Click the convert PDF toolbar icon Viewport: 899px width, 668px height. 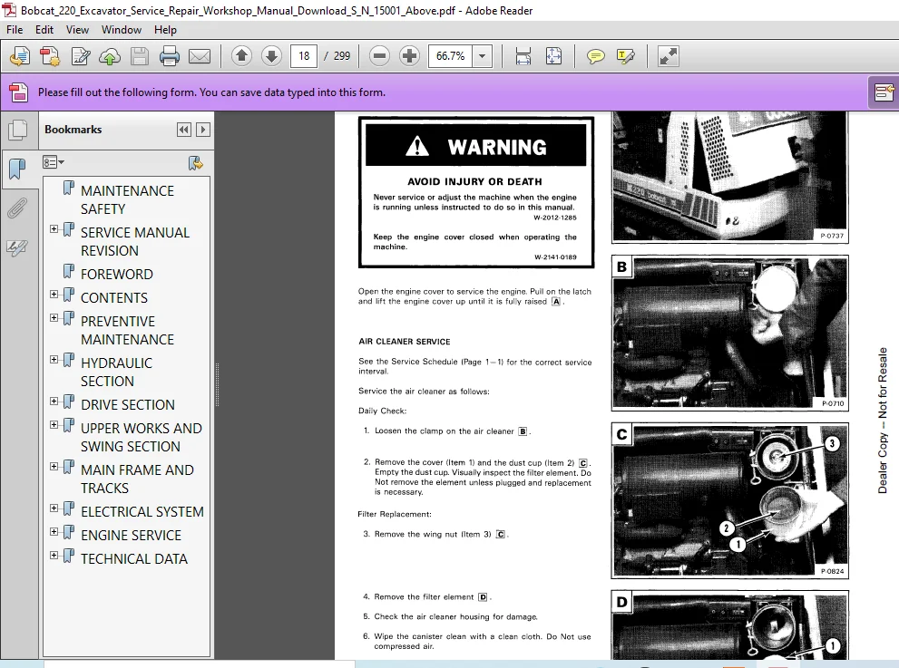[50, 56]
